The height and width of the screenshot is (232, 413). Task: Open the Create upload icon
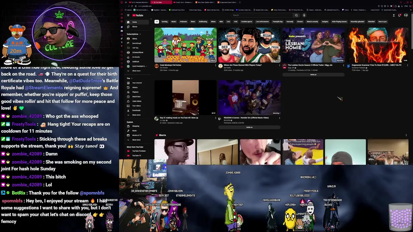point(394,15)
